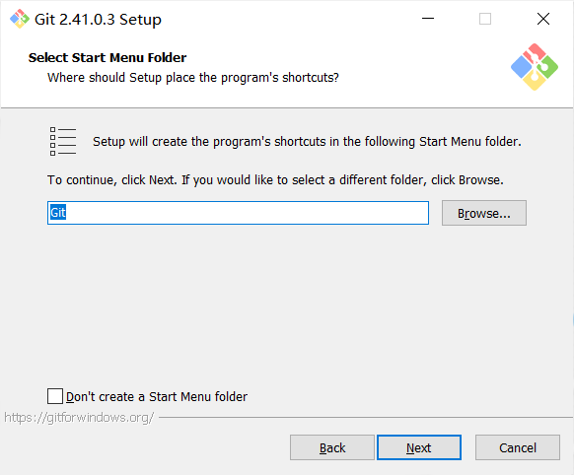The image size is (574, 475).
Task: Click the greyed-out maximize button
Action: coord(485,19)
